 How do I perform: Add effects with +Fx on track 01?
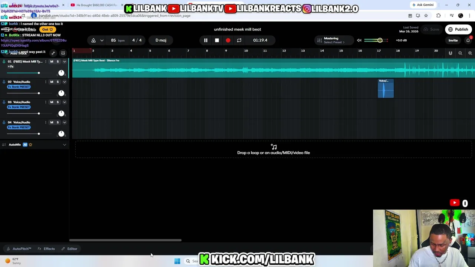tap(10, 66)
